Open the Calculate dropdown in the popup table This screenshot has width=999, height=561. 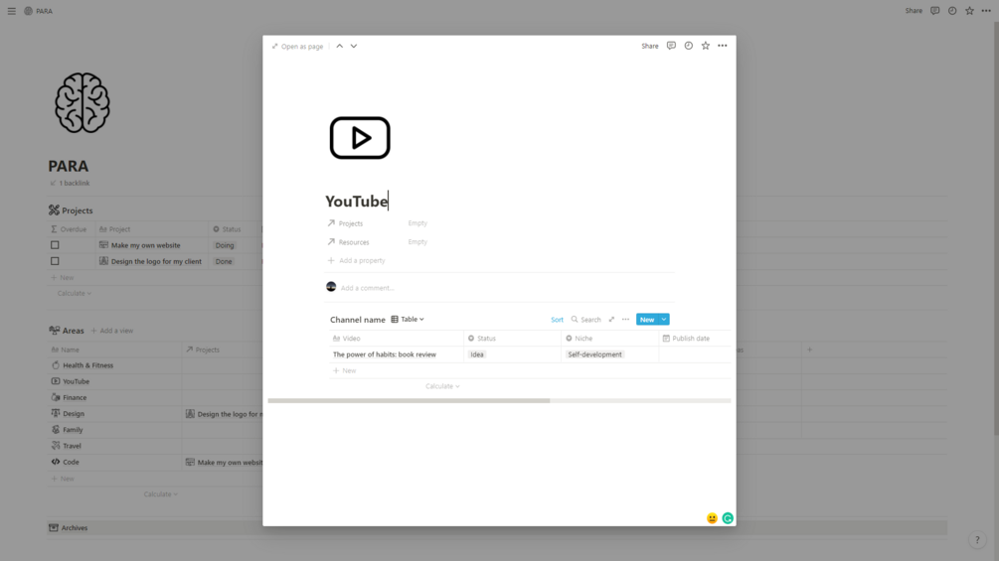click(442, 386)
